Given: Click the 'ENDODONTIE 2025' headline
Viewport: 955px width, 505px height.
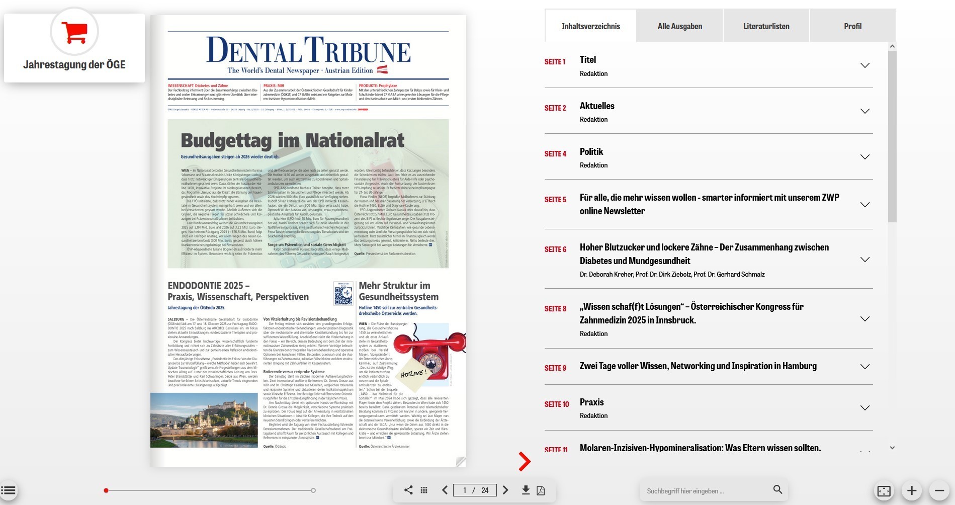Looking at the screenshot, I should point(238,291).
